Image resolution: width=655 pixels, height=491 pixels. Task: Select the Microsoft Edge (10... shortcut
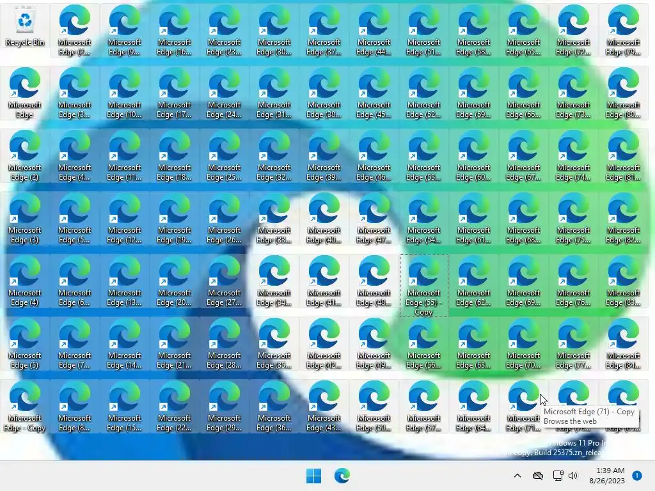pyautogui.click(x=125, y=93)
